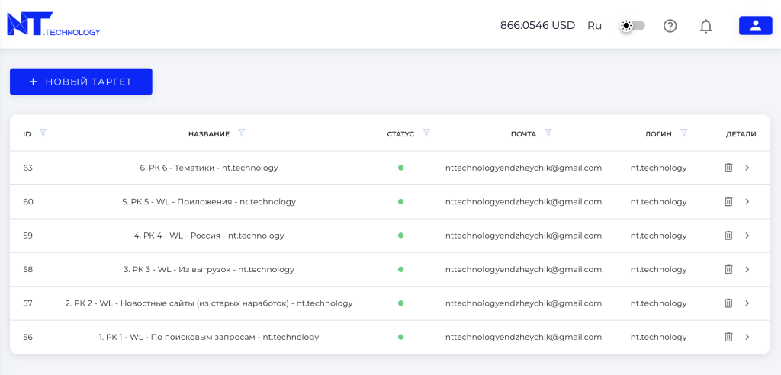Expand details of target 58

click(747, 269)
